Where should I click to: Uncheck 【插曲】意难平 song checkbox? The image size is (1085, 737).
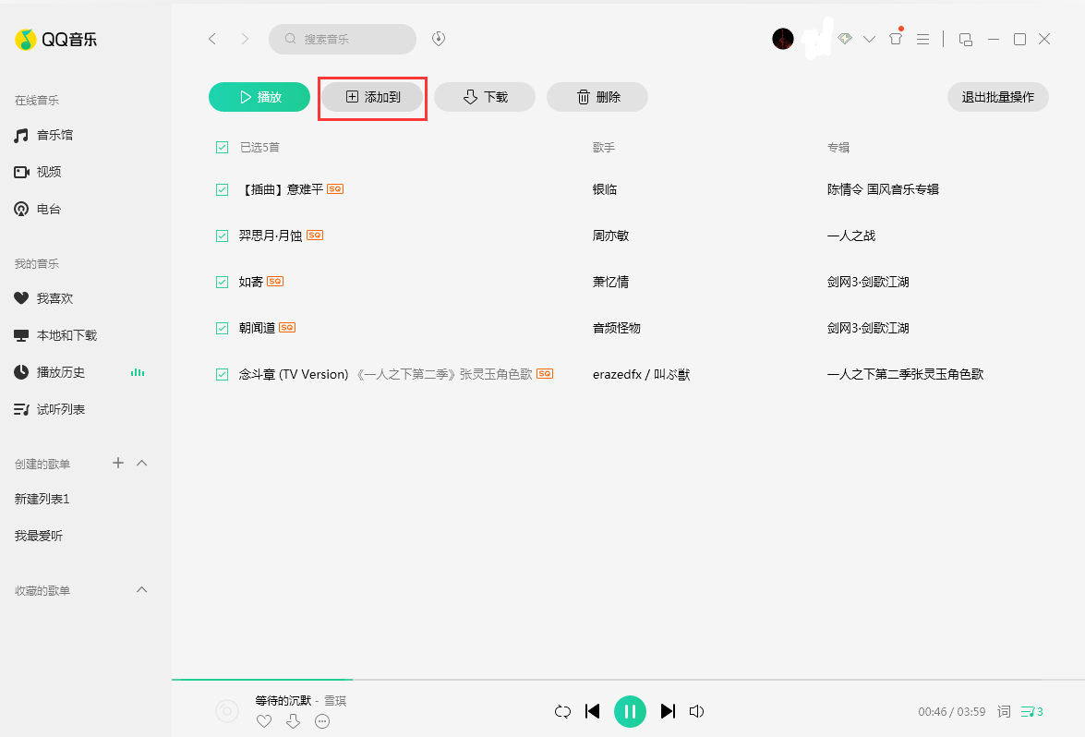222,188
